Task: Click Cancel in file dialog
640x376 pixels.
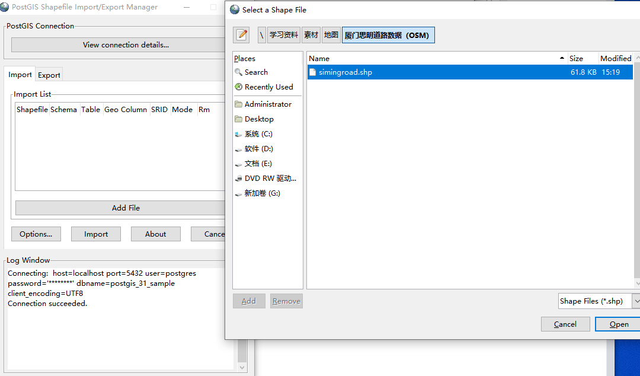Action: tap(565, 324)
